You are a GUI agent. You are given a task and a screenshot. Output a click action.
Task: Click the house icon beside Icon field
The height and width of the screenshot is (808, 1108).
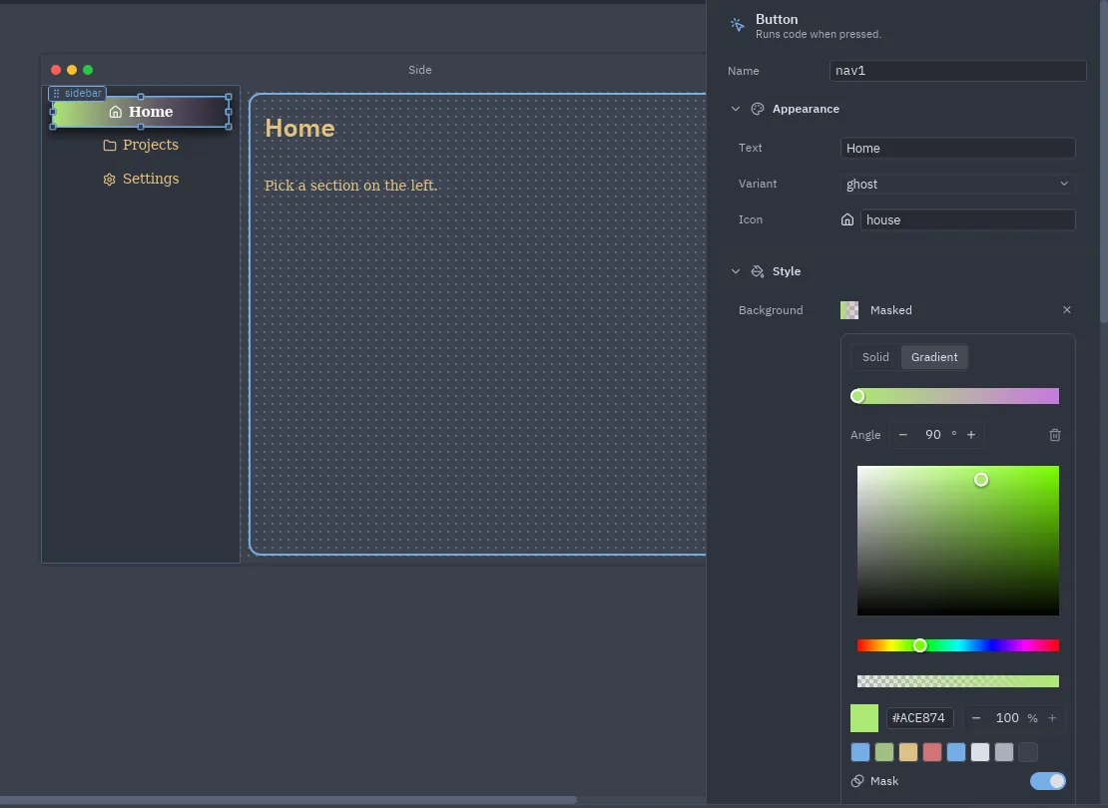(x=847, y=219)
